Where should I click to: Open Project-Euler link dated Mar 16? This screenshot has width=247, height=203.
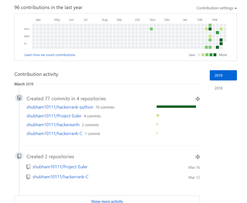pyautogui.click(x=60, y=167)
